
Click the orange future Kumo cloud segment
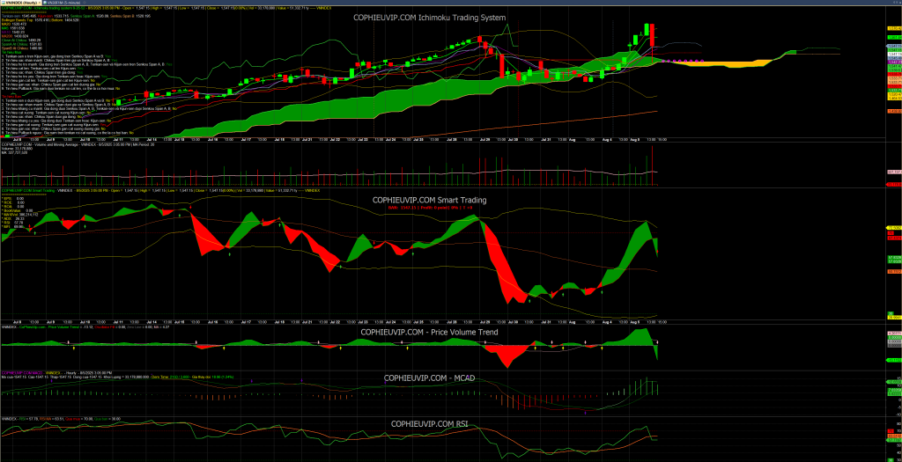tap(725, 62)
